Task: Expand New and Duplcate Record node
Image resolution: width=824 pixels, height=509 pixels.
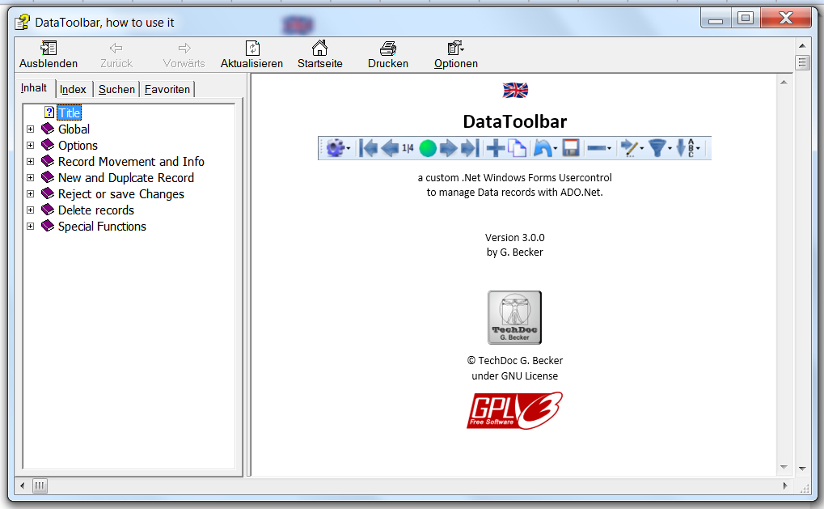Action: click(x=31, y=178)
